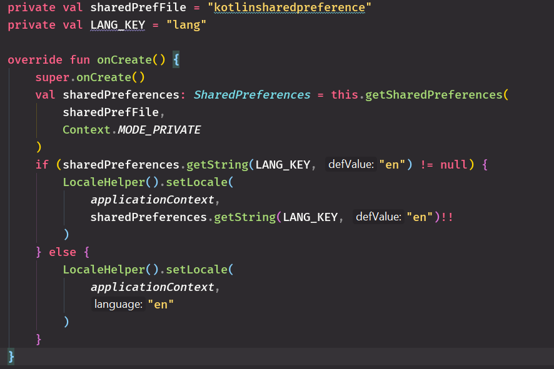Viewport: 554px width, 369px height.
Task: Click setLocale call in the if block
Action: coord(197,182)
